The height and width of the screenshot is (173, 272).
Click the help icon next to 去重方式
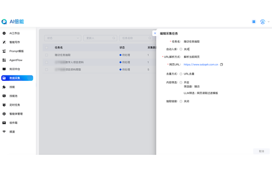coord(181,74)
